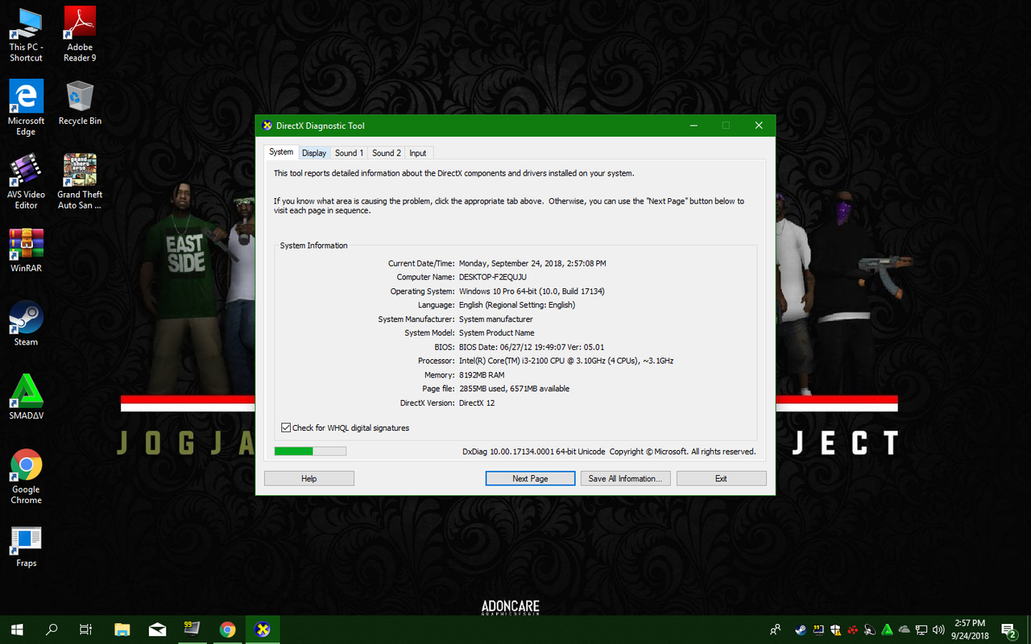1031x644 pixels.
Task: Open taskbar search magnifier
Action: click(52, 630)
